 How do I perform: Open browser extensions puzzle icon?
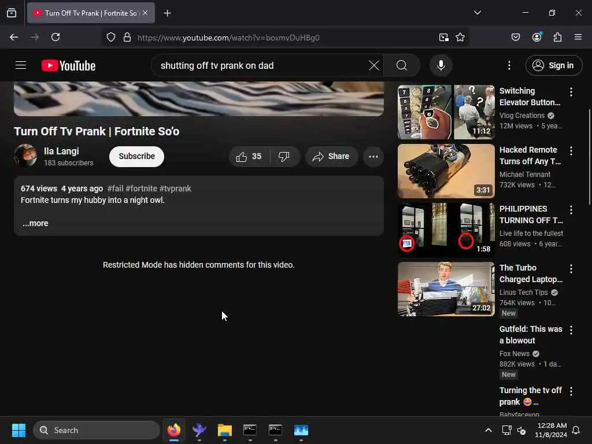557,37
